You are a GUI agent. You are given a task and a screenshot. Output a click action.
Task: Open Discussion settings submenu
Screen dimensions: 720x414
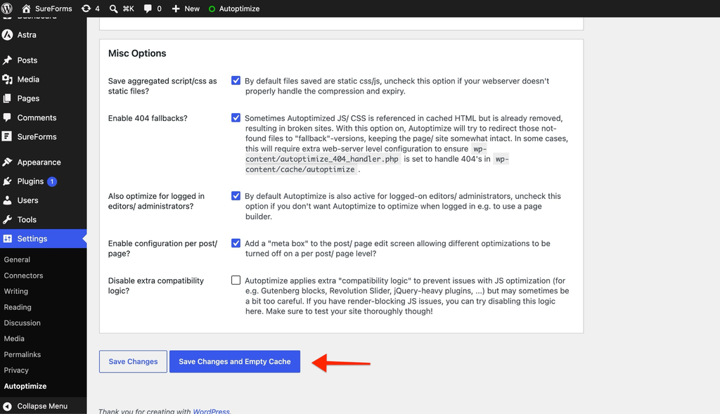pos(22,323)
